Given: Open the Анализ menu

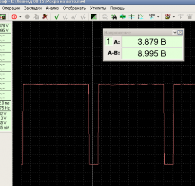Looking at the screenshot, I should (x=52, y=8).
